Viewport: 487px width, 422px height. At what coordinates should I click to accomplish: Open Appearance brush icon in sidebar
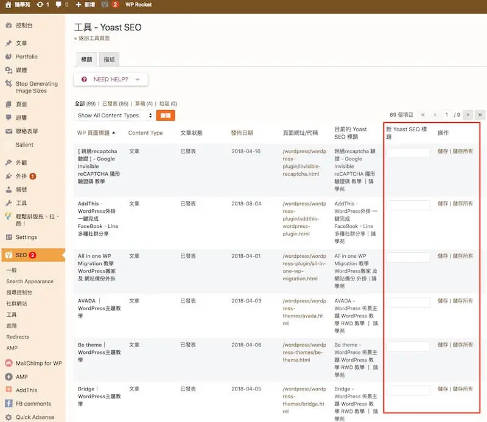9,162
